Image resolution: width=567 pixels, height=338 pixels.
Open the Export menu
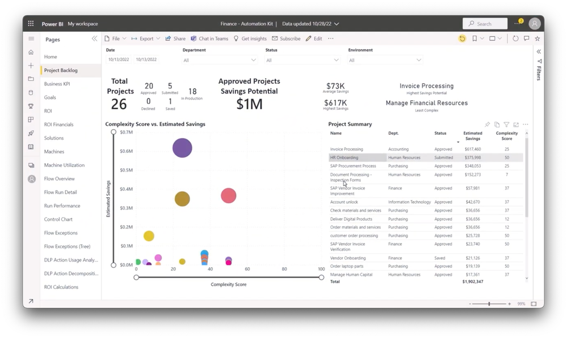[x=146, y=38]
